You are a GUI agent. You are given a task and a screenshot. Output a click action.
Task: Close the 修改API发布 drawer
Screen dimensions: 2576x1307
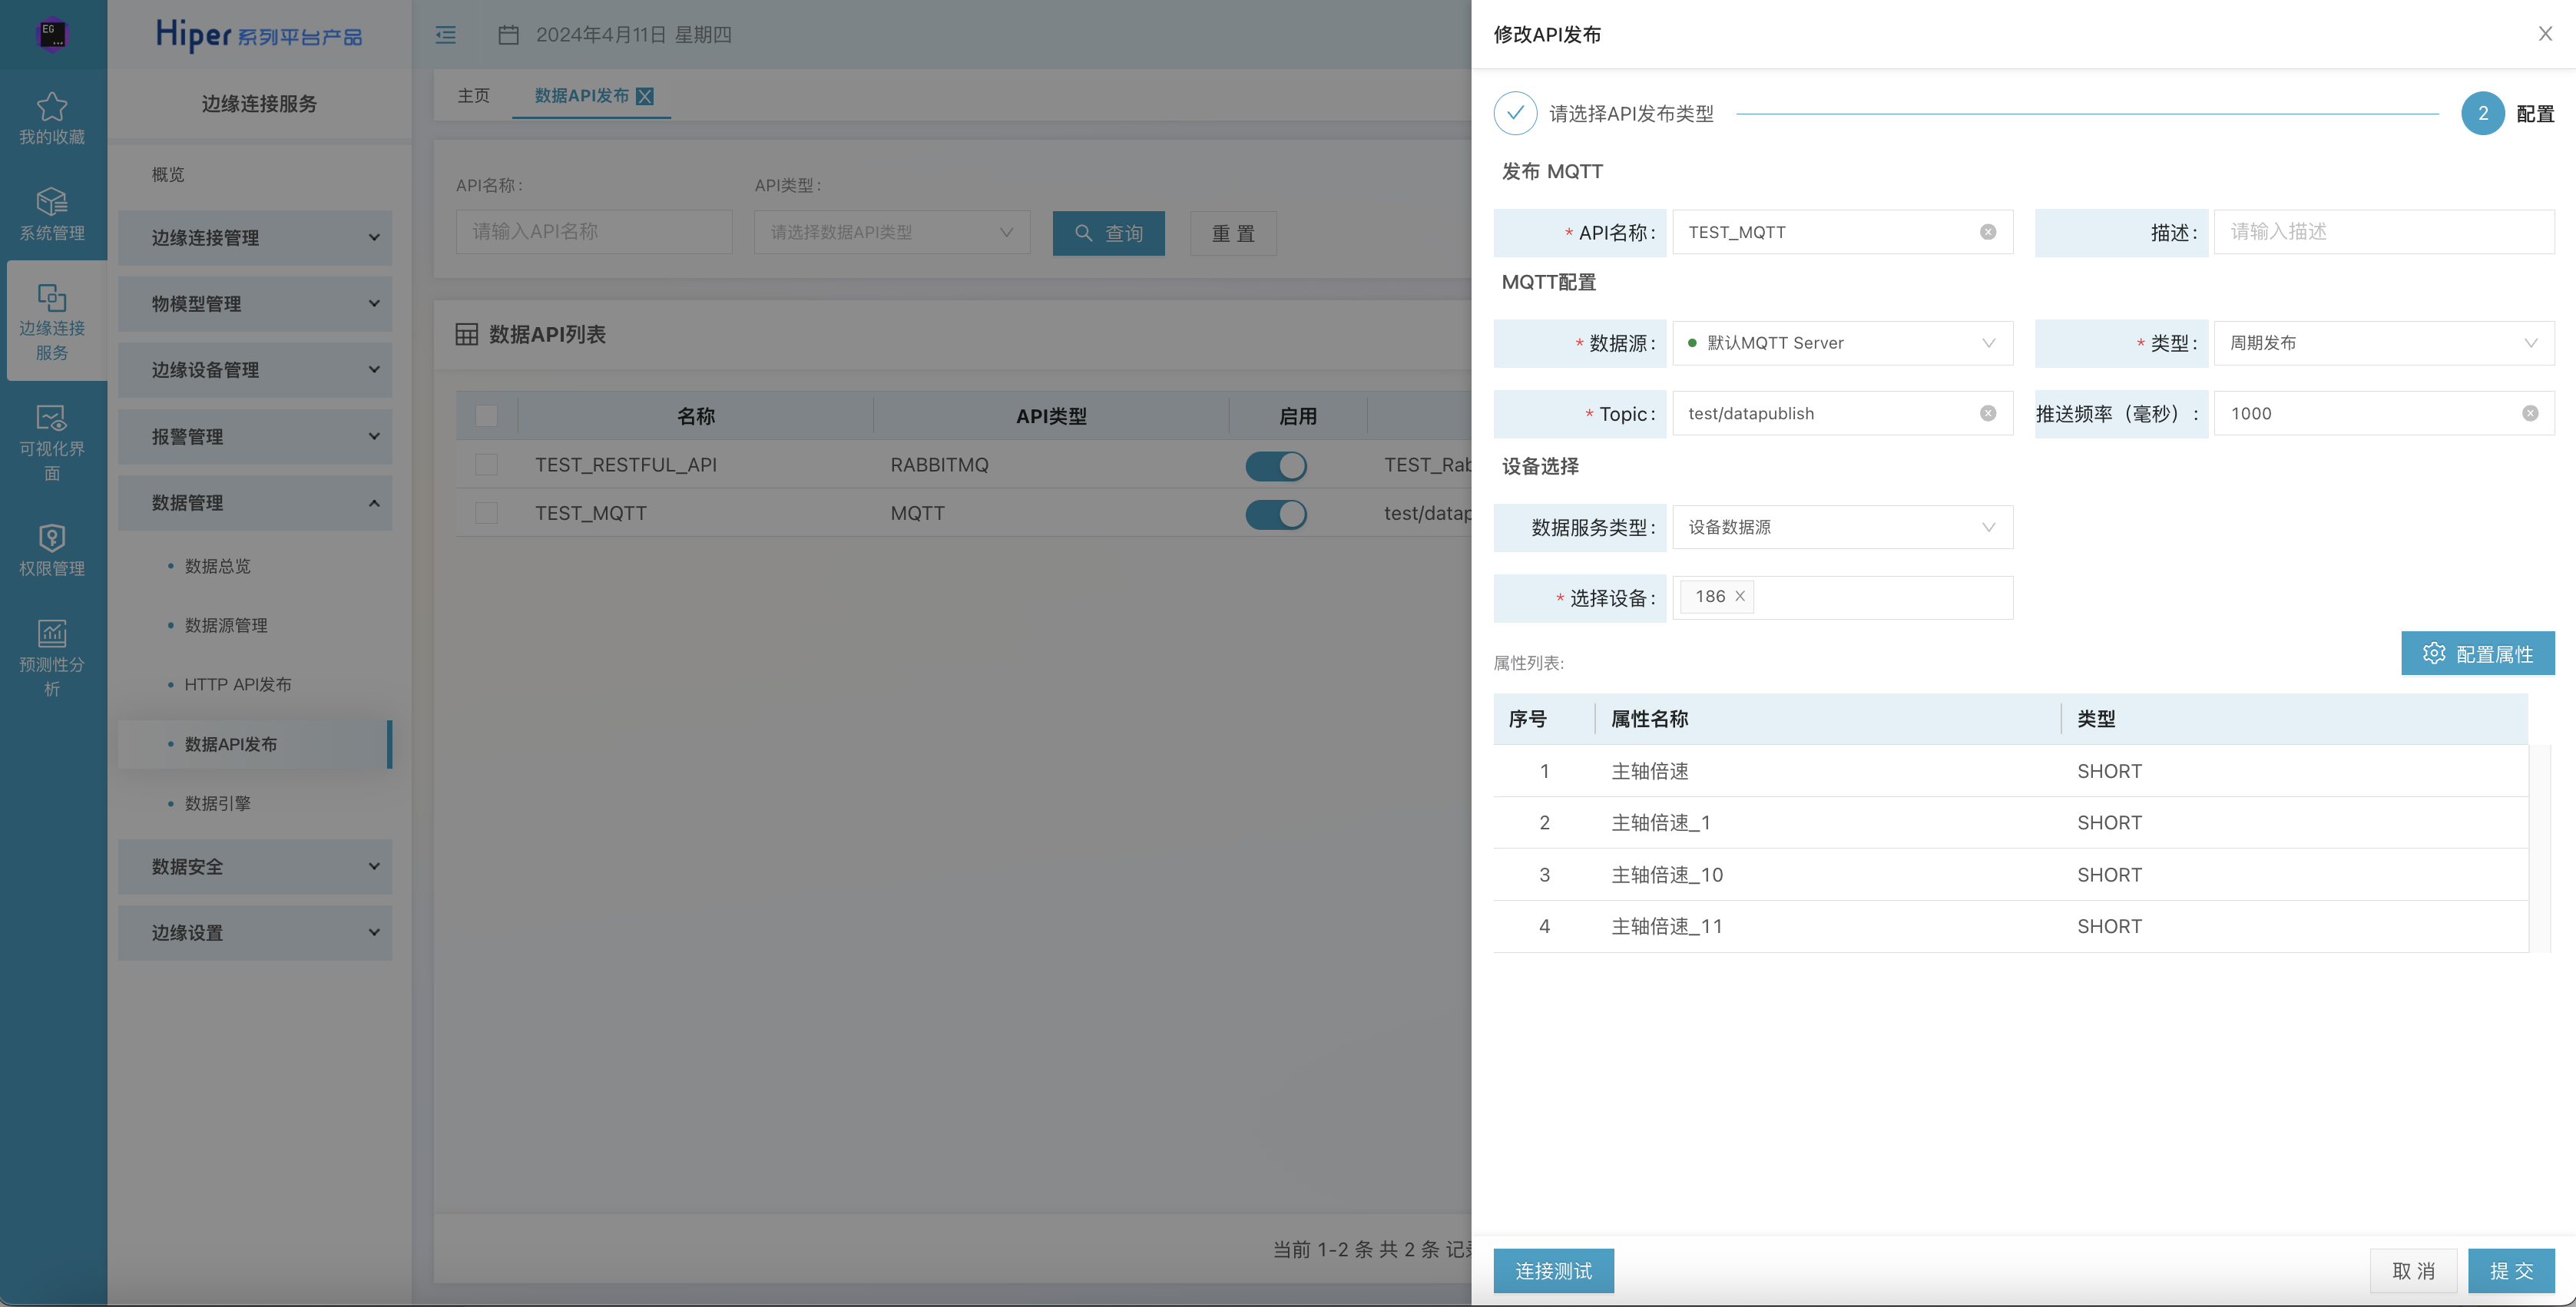click(2545, 34)
